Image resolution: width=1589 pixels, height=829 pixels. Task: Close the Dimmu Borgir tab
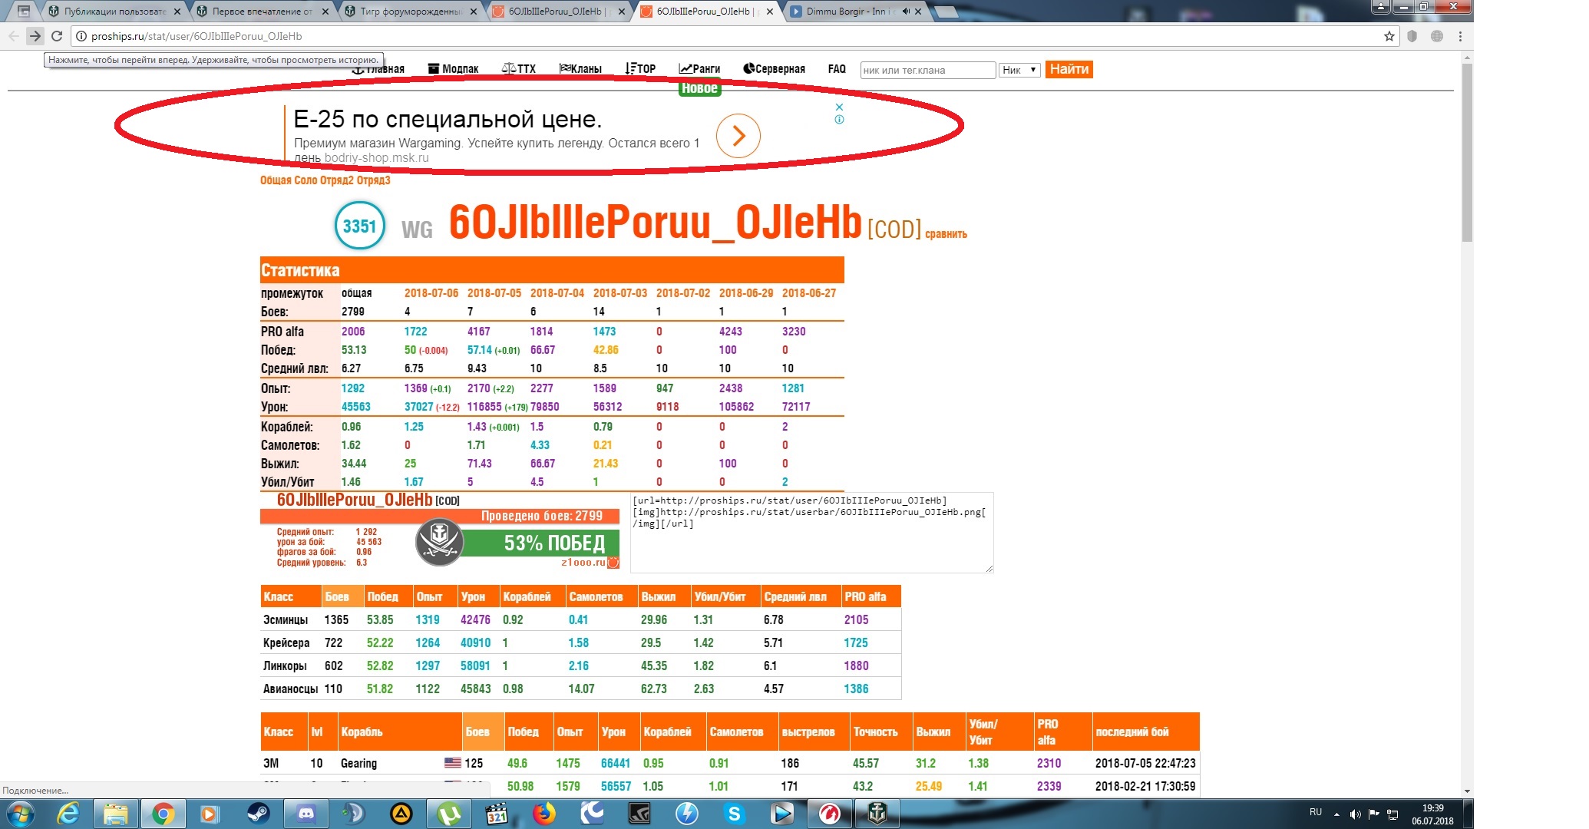click(x=919, y=12)
